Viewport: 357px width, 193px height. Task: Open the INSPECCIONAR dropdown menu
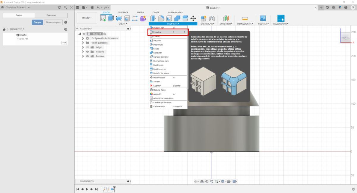(245, 23)
